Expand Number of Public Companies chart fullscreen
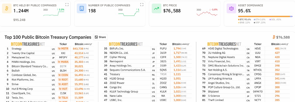 (x=142, y=5)
